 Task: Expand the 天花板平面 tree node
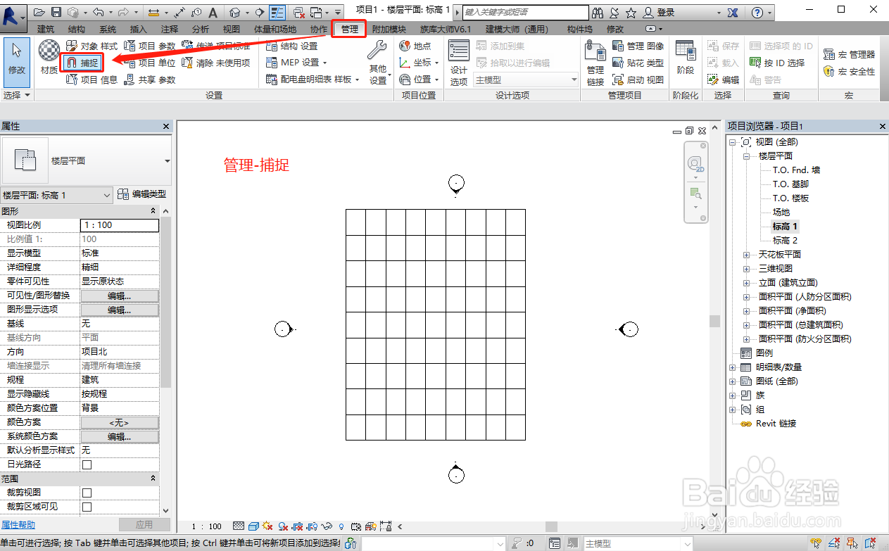pyautogui.click(x=746, y=255)
